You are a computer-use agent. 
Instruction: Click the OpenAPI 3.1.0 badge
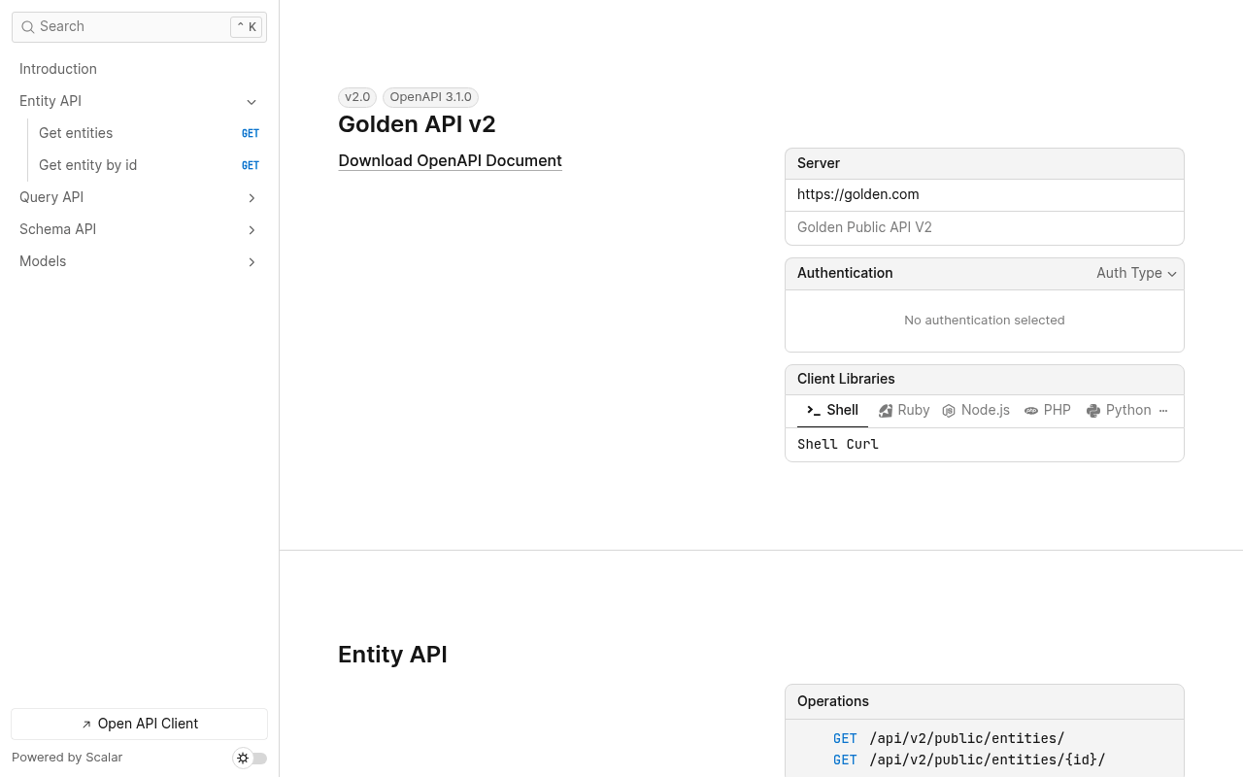click(430, 97)
